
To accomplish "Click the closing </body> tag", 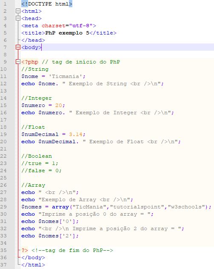I will pyautogui.click(x=33, y=257).
